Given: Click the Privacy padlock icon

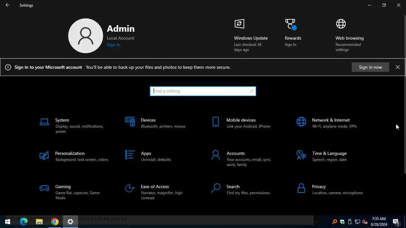Looking at the screenshot, I should [x=301, y=188].
